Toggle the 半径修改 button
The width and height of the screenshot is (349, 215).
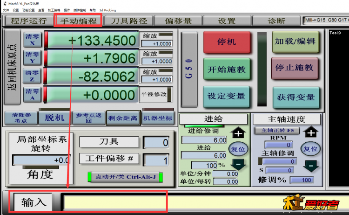[155, 94]
